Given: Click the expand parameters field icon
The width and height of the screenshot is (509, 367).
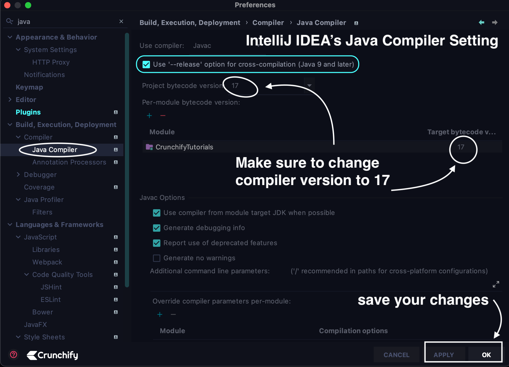Looking at the screenshot, I should tap(496, 284).
